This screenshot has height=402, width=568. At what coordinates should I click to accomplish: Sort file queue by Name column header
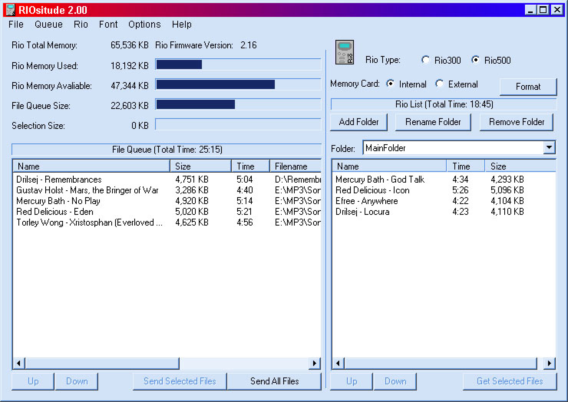92,166
